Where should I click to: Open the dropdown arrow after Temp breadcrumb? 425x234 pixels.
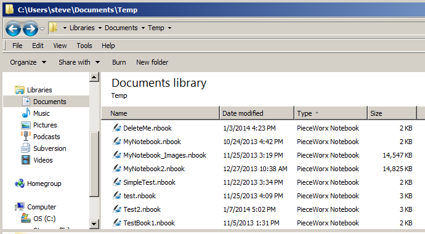pyautogui.click(x=169, y=28)
